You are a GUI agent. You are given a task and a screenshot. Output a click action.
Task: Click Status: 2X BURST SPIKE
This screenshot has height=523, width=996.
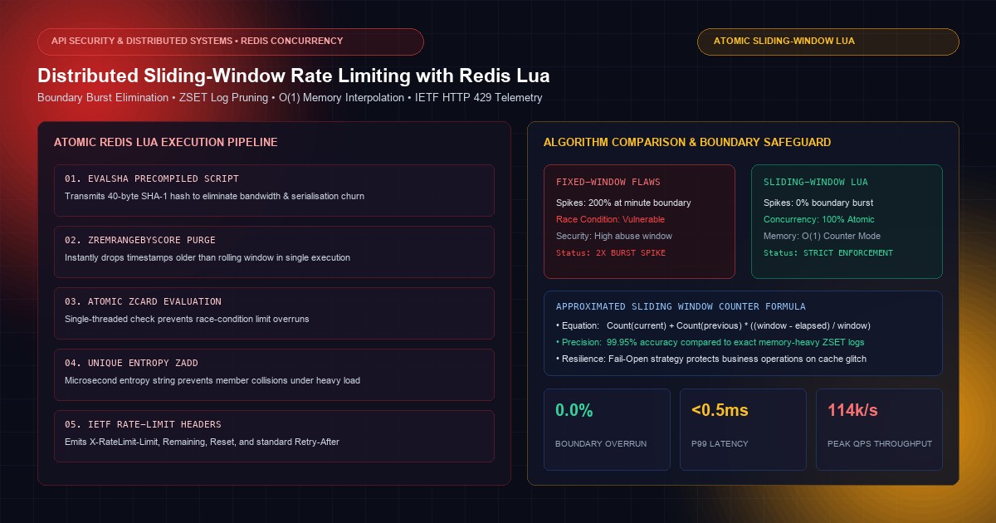click(610, 252)
